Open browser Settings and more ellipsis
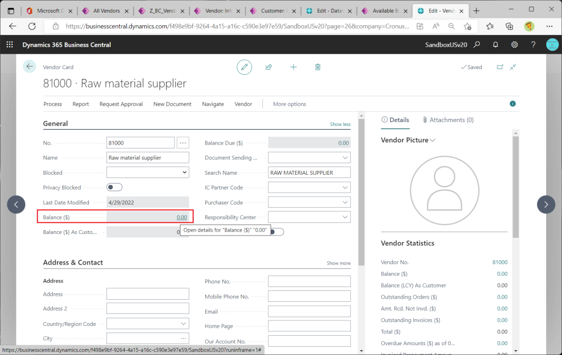The image size is (562, 355). click(549, 26)
